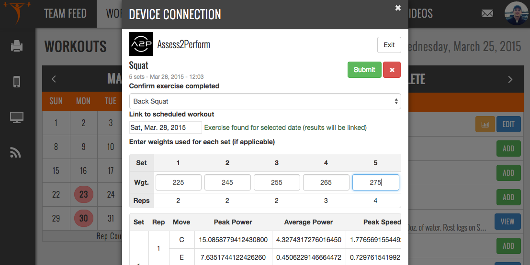Click the printer icon in left sidebar
The height and width of the screenshot is (265, 530).
[17, 46]
